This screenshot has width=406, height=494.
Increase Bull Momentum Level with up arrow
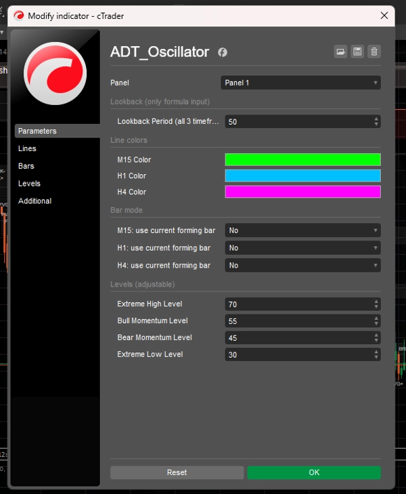tap(376, 318)
